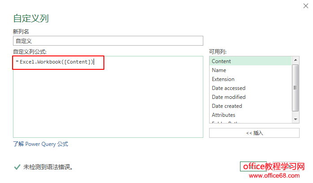Select Content in available columns list
Image resolution: width=313 pixels, height=183 pixels.
click(x=221, y=61)
